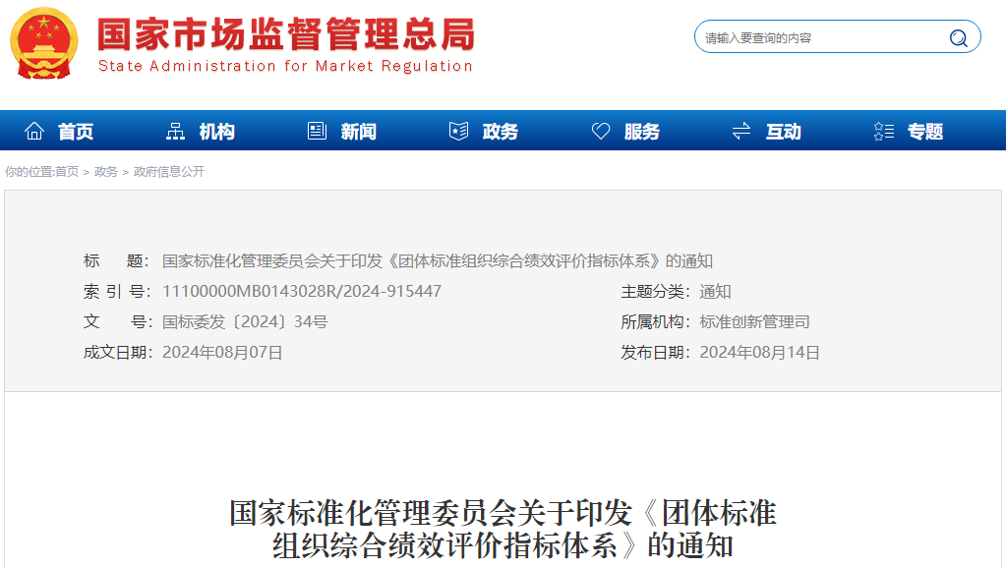Image resolution: width=1006 pixels, height=568 pixels.
Task: Click the star list icon beside 专题
Action: click(883, 131)
